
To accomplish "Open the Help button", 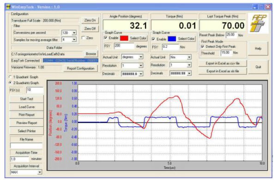I will point(258,49).
